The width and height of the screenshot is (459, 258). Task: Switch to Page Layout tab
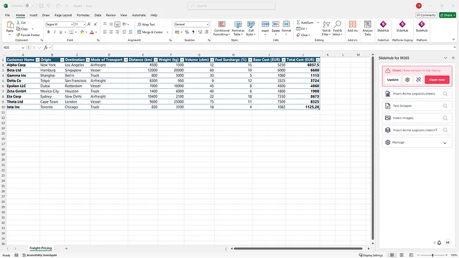pos(63,15)
